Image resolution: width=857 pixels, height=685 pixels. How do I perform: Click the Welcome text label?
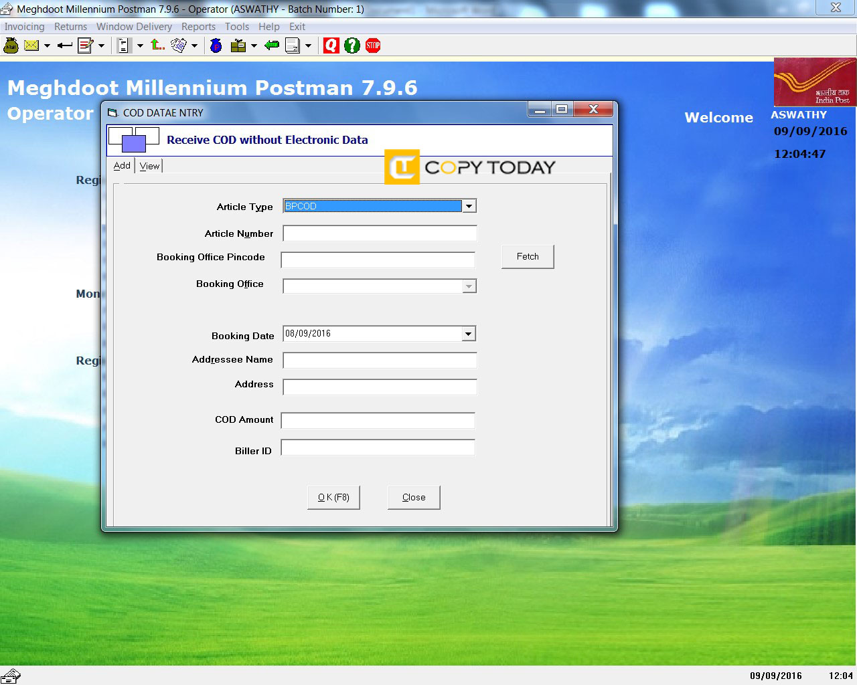(x=718, y=118)
